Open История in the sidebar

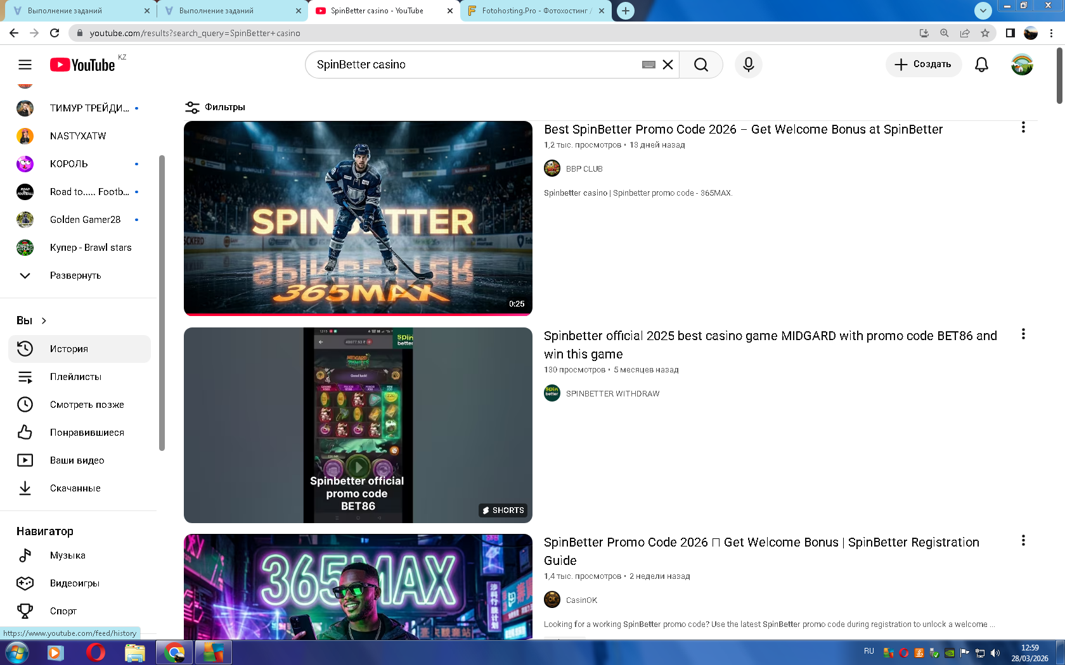tap(68, 349)
